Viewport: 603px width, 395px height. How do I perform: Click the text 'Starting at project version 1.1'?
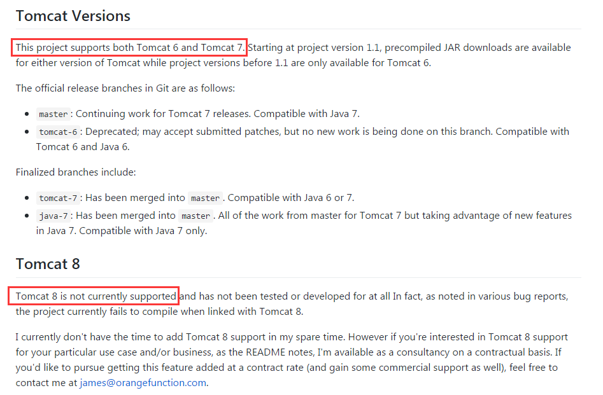313,48
